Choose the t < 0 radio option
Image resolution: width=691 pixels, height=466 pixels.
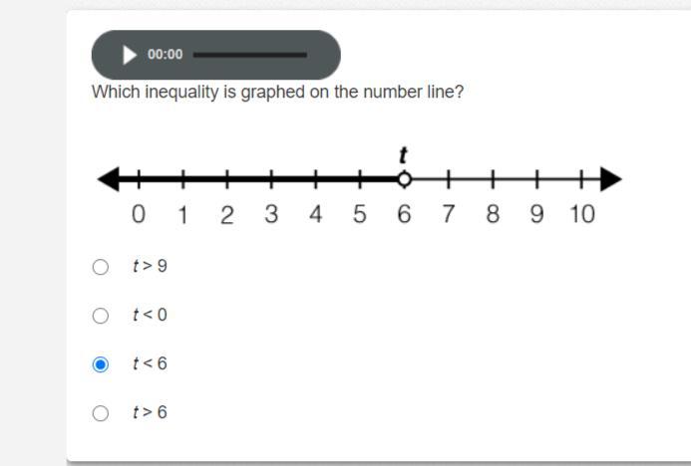point(101,316)
